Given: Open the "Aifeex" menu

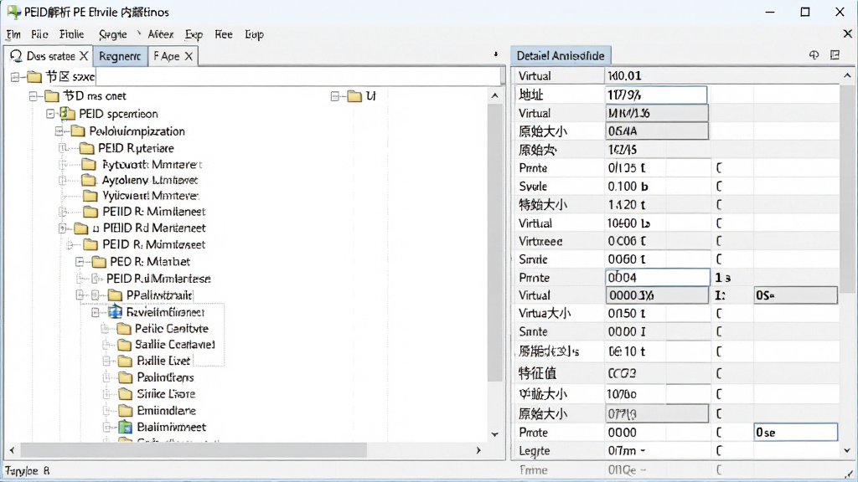Looking at the screenshot, I should pyautogui.click(x=160, y=34).
